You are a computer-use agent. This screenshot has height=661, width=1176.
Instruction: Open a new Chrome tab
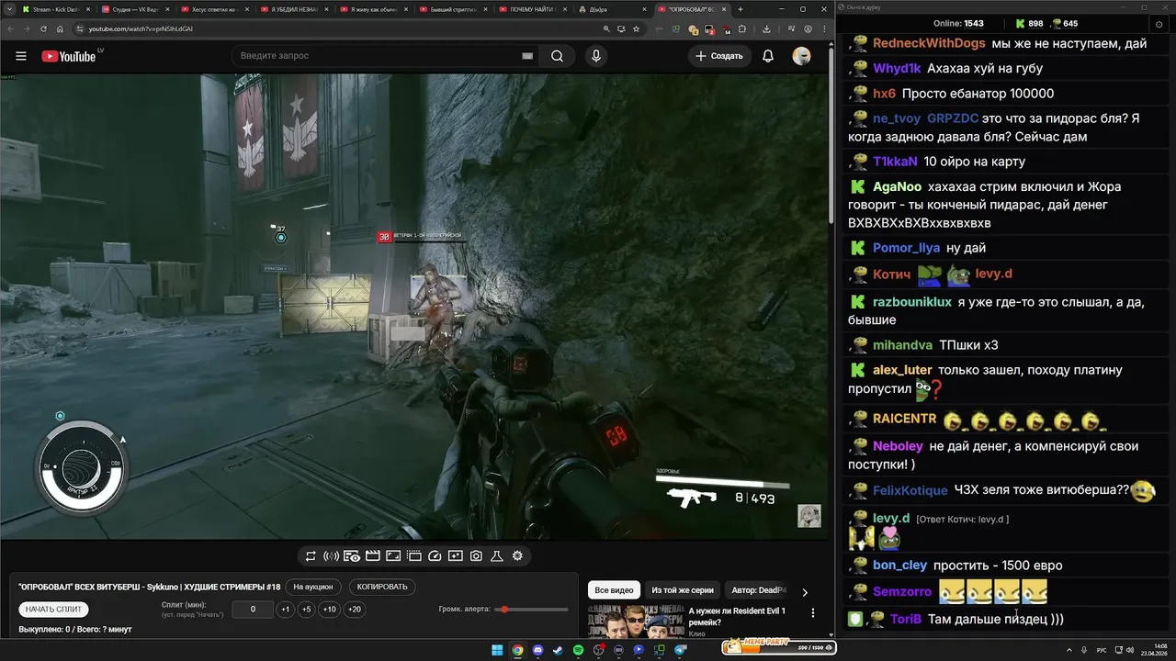(741, 9)
